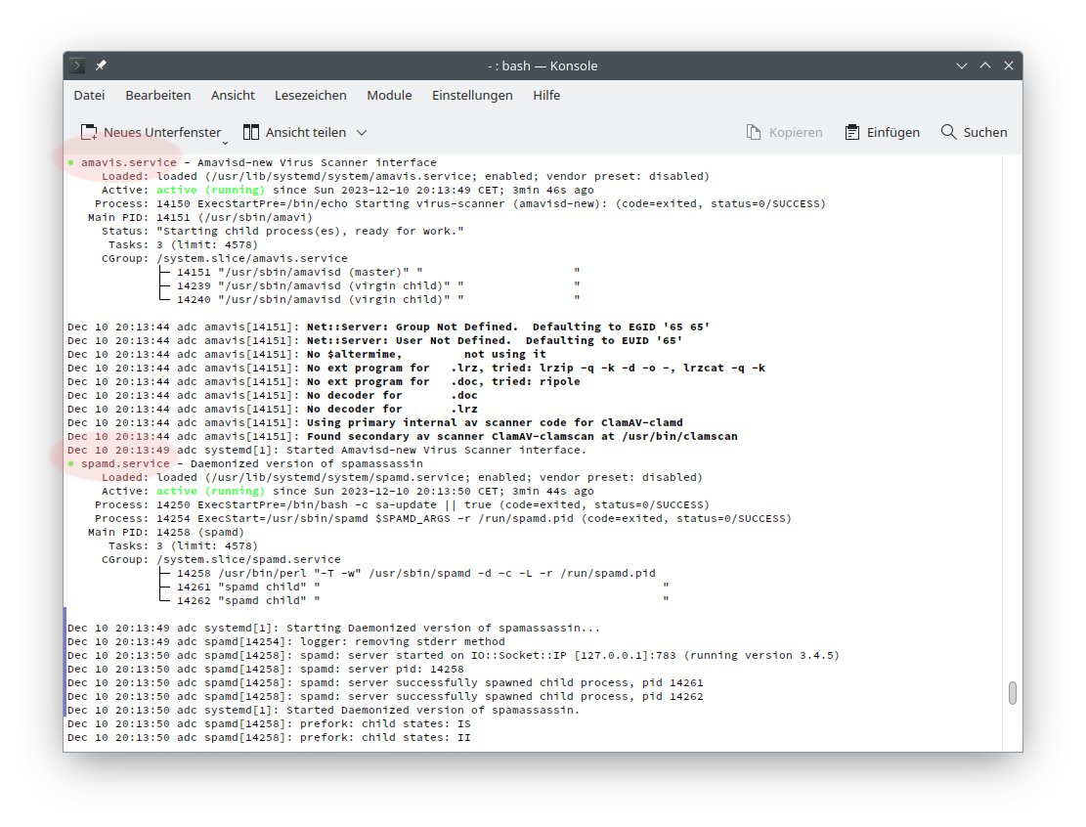The width and height of the screenshot is (1086, 827).
Task: Open the Ansicht menu
Action: (233, 95)
